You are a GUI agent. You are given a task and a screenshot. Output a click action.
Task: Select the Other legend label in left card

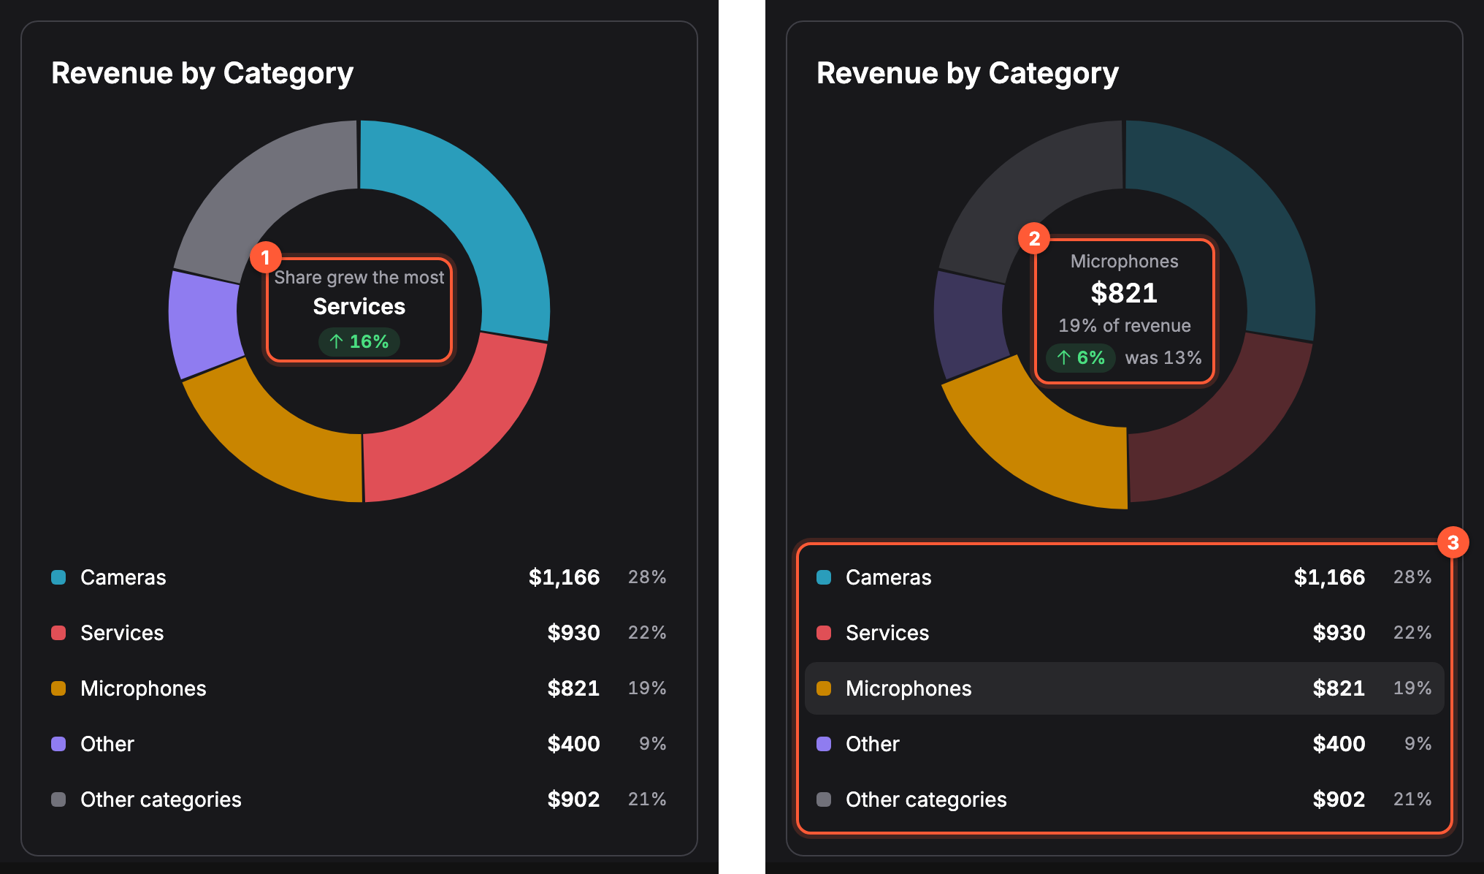pos(107,744)
